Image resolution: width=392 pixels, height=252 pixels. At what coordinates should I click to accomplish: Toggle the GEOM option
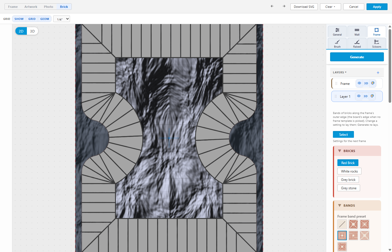[x=45, y=19]
